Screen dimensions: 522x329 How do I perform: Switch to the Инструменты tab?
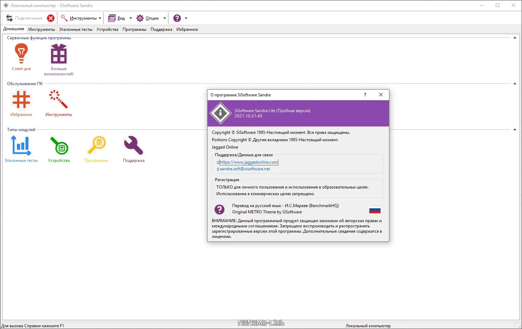(42, 29)
